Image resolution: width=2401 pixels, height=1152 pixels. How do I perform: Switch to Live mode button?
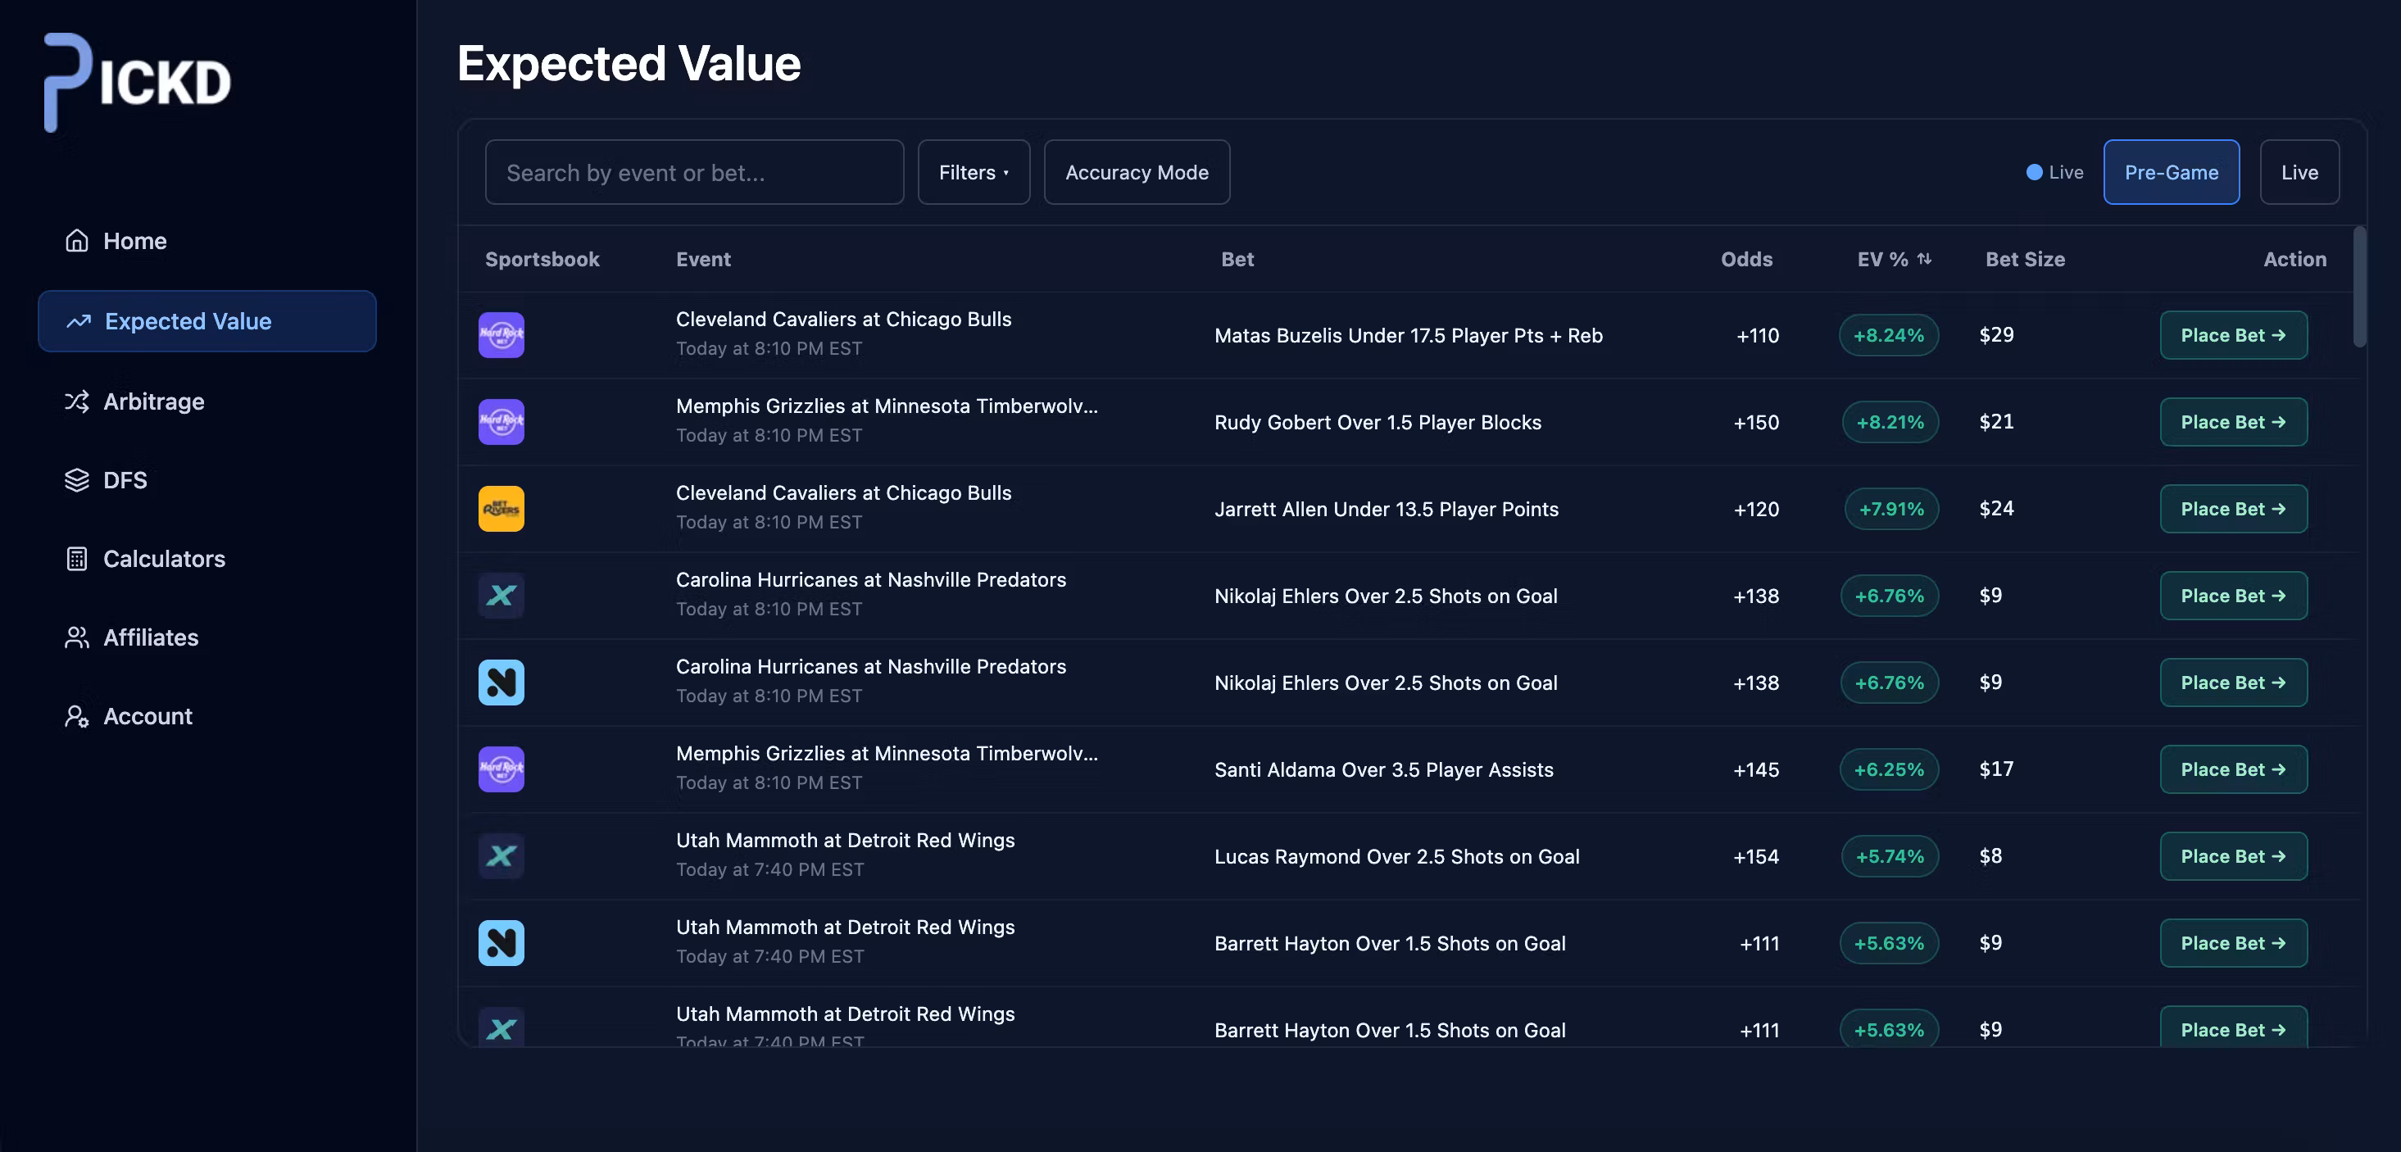tap(2299, 172)
